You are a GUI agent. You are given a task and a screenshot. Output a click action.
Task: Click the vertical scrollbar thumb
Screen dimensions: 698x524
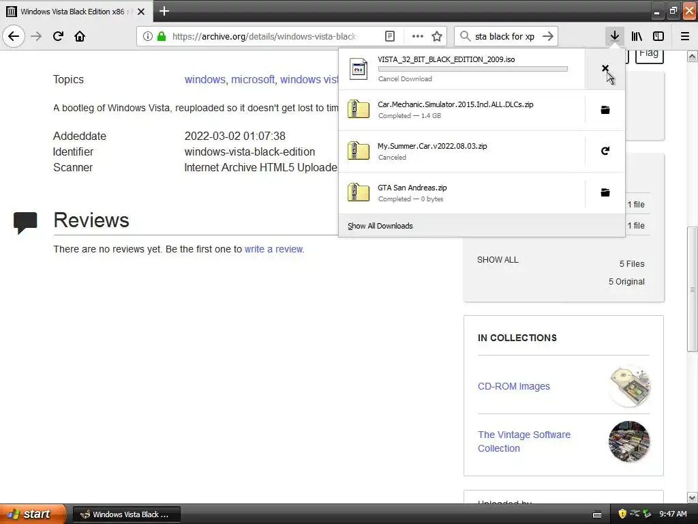pyautogui.click(x=693, y=289)
